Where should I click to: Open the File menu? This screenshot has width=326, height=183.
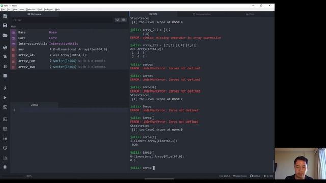tap(3, 9)
